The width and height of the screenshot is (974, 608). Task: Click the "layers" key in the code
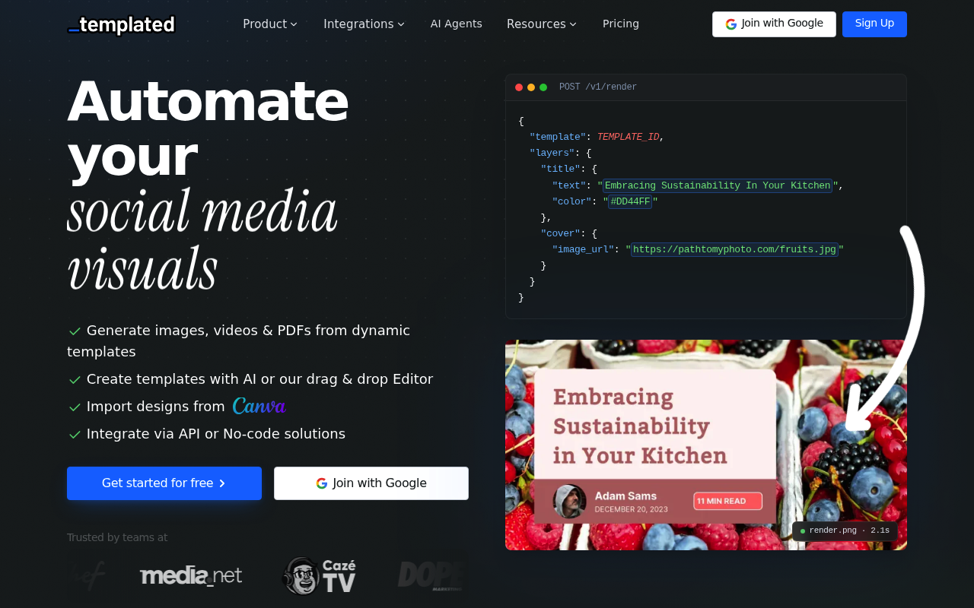(x=552, y=154)
